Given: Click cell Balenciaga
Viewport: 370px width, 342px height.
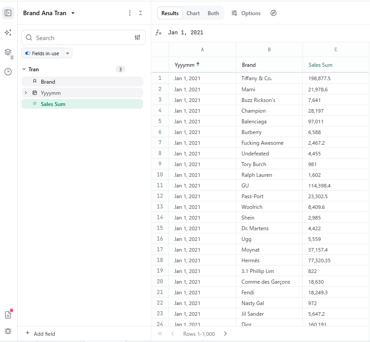Looking at the screenshot, I should pyautogui.click(x=269, y=121).
